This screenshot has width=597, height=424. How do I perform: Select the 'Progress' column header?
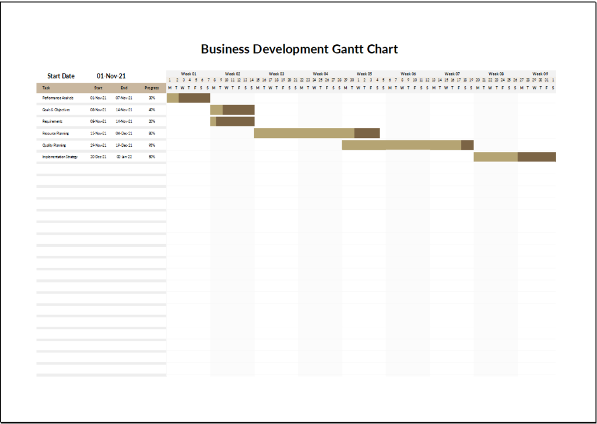click(x=152, y=88)
